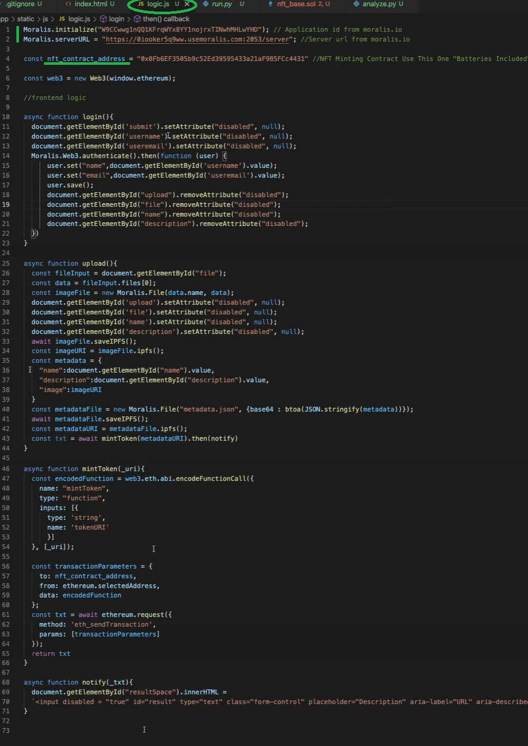
Task: Click transactionParameters declaration on line 56
Action: (x=96, y=567)
